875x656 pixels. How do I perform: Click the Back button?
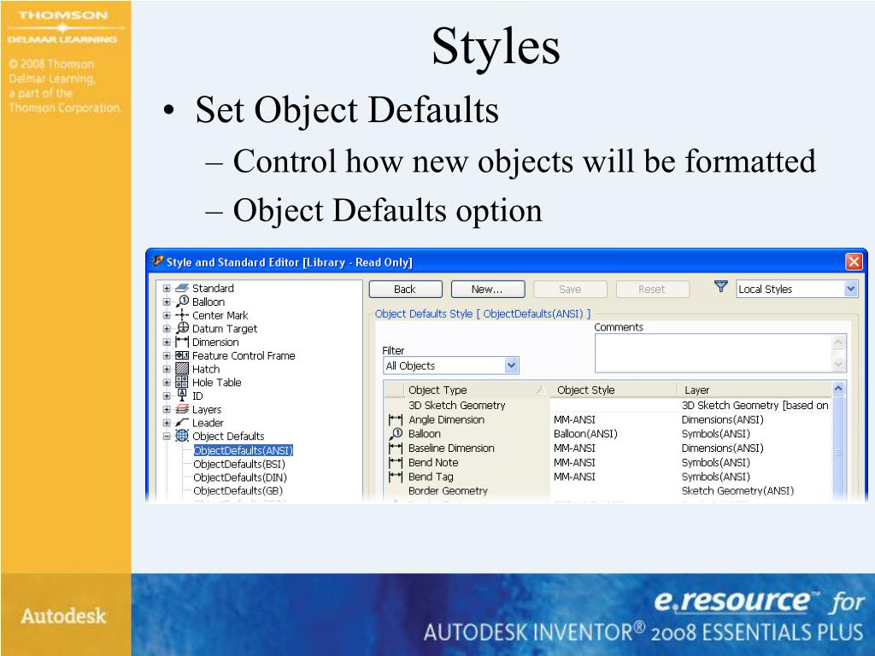click(x=404, y=290)
